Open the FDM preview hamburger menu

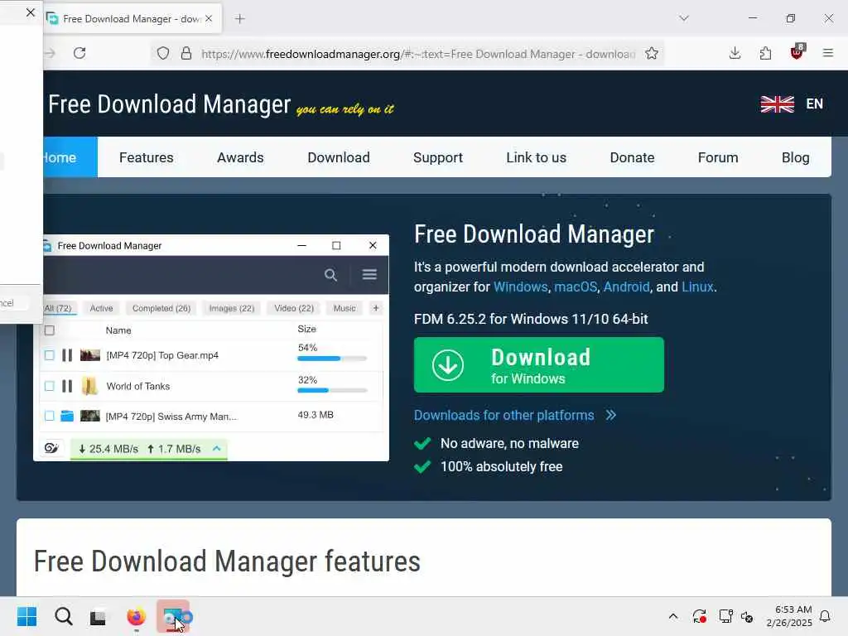(369, 275)
